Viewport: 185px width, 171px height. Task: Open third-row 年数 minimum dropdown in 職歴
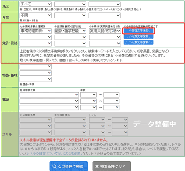tap(88, 107)
